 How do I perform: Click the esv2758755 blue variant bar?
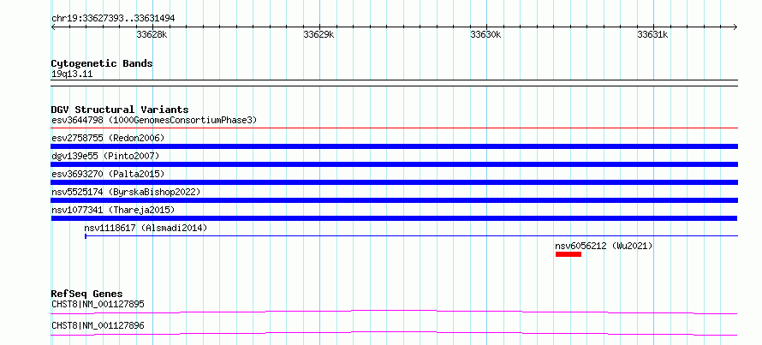[x=394, y=146]
